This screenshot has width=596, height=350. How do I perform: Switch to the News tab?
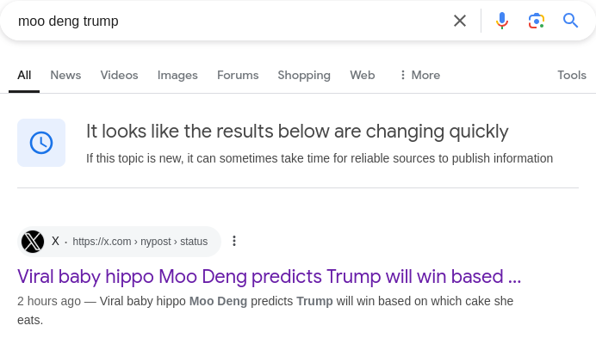(x=65, y=75)
